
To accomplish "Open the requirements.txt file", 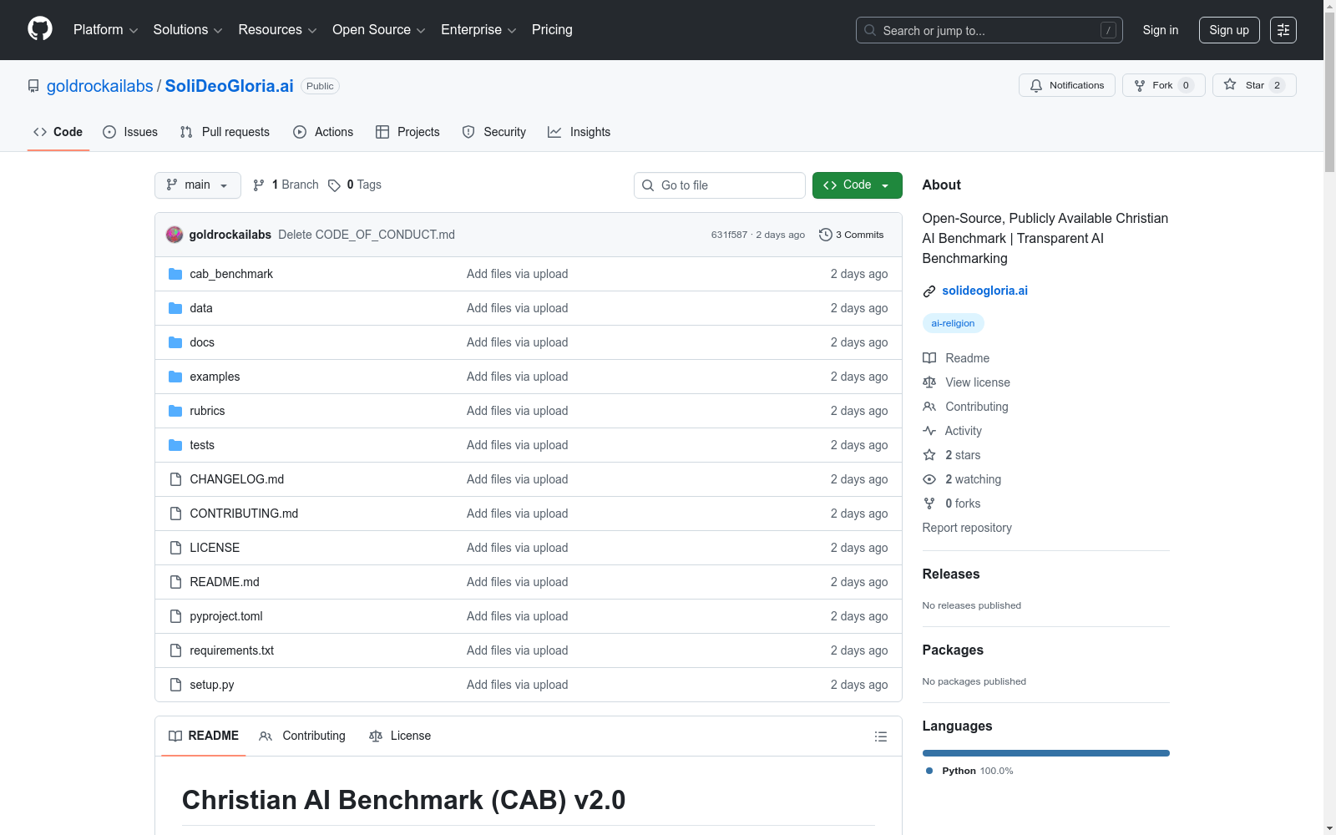I will pyautogui.click(x=232, y=650).
